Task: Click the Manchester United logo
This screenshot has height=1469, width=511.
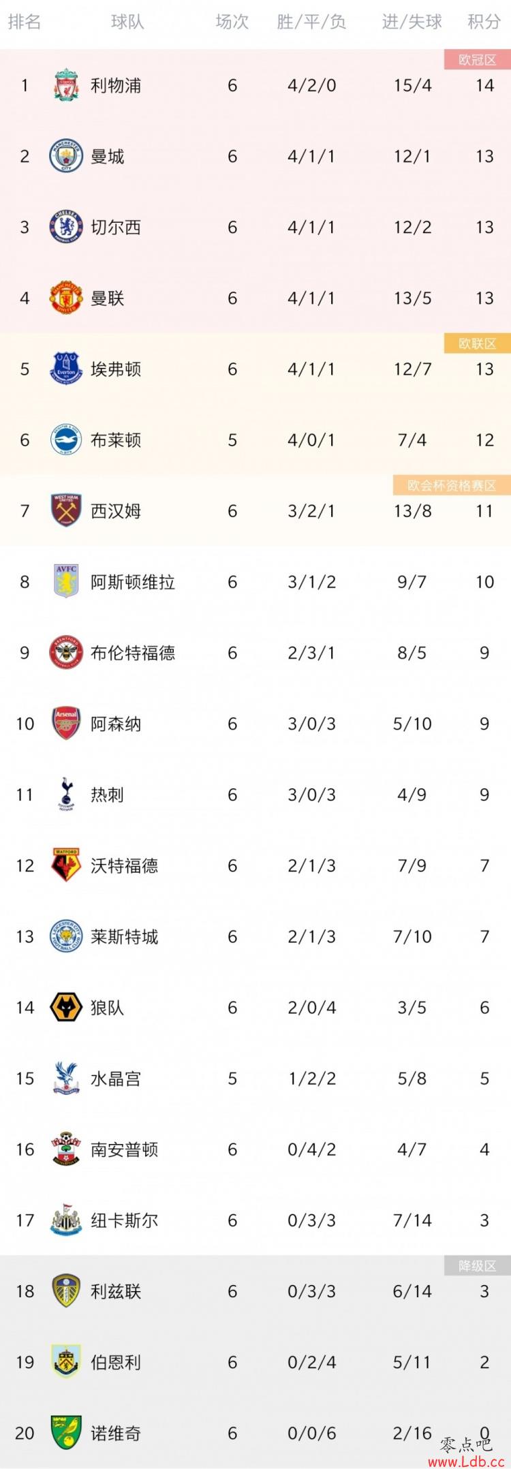Action: tap(66, 298)
